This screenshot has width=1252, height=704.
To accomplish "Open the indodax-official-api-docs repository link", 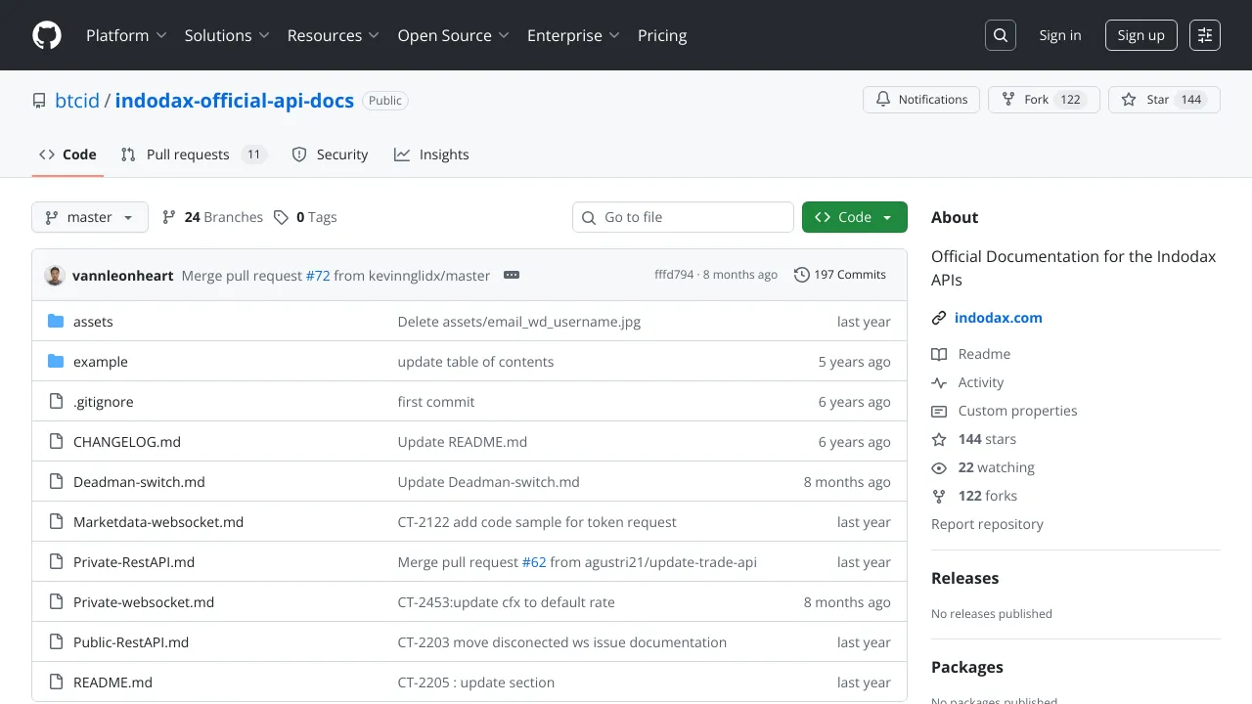I will click(x=235, y=101).
